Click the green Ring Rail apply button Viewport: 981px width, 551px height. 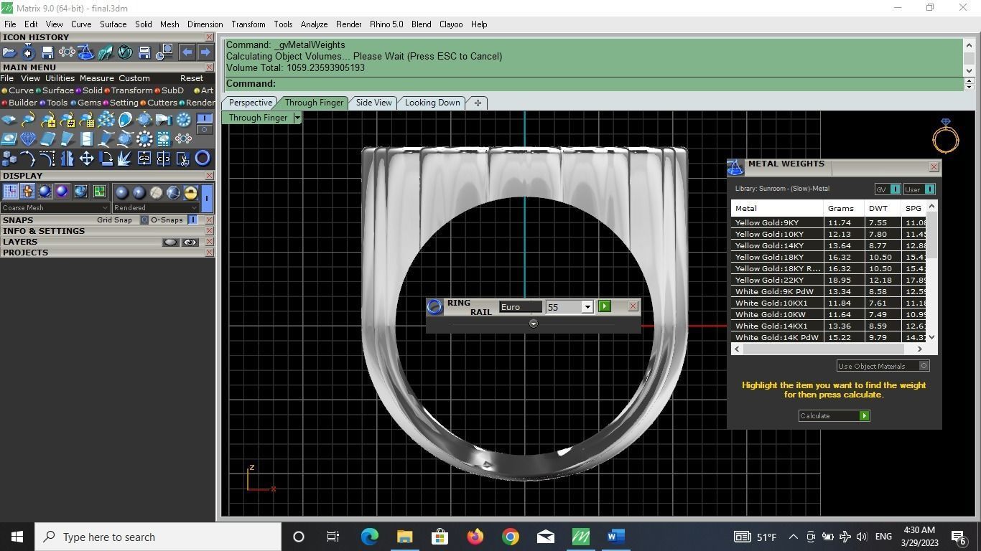[605, 306]
